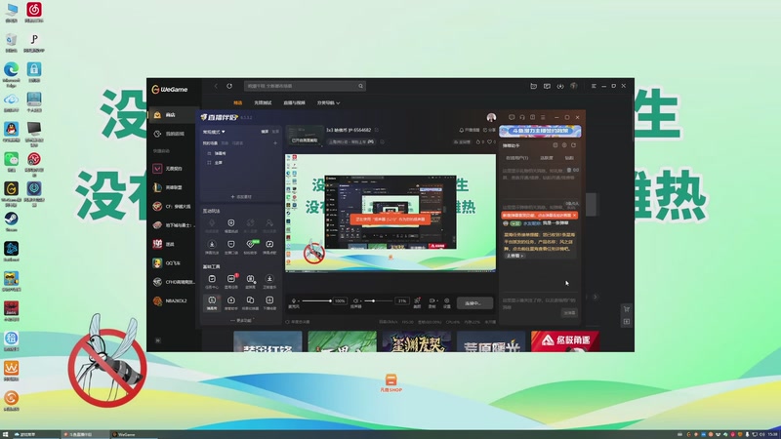Toggle the speaker mute icon
This screenshot has width=781, height=439.
click(x=355, y=300)
